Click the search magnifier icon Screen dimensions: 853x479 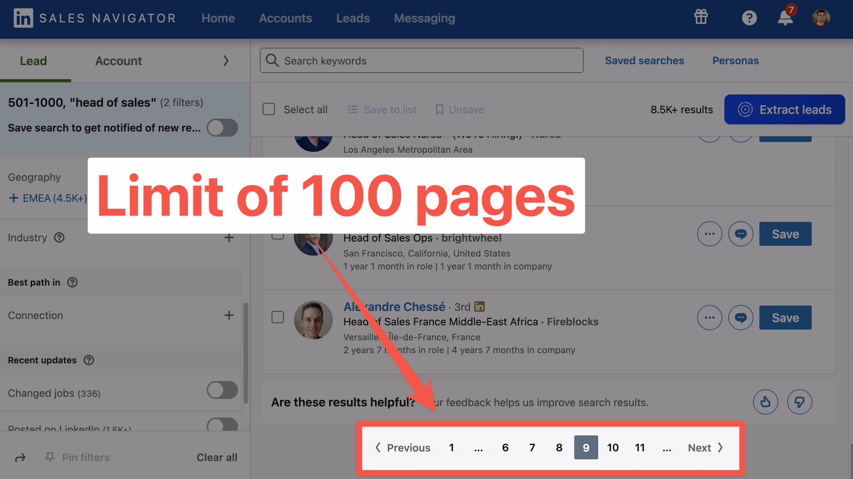coord(272,60)
